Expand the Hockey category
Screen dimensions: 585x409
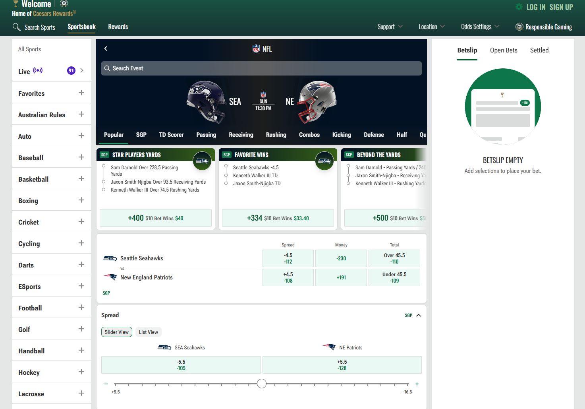pyautogui.click(x=81, y=372)
